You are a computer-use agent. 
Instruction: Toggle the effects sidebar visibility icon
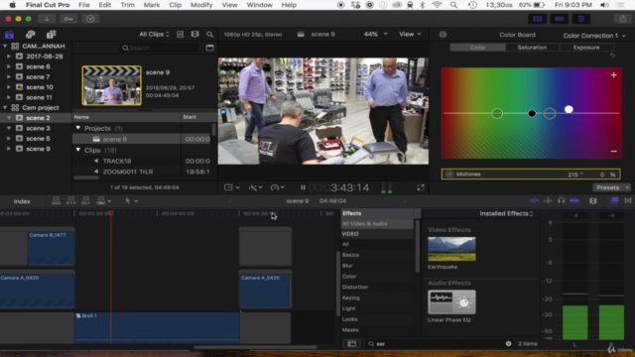[x=351, y=344]
